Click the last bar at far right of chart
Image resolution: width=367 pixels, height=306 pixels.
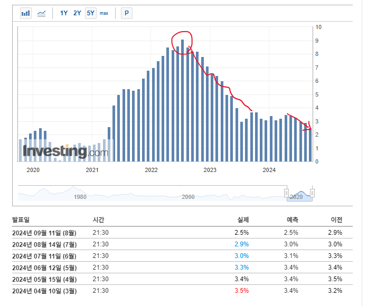pos(310,145)
